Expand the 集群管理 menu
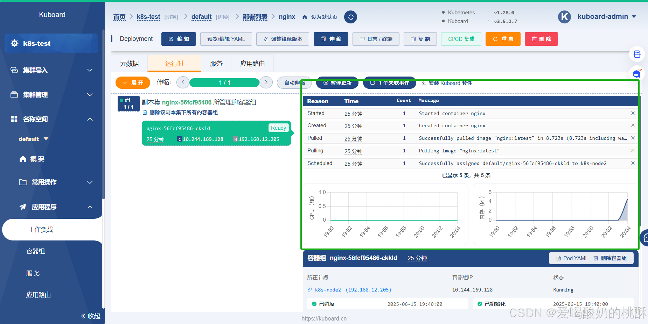This screenshot has height=324, width=648. pos(90,95)
